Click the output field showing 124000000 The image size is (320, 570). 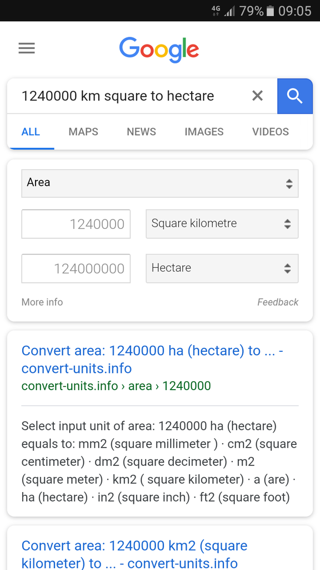(x=76, y=268)
